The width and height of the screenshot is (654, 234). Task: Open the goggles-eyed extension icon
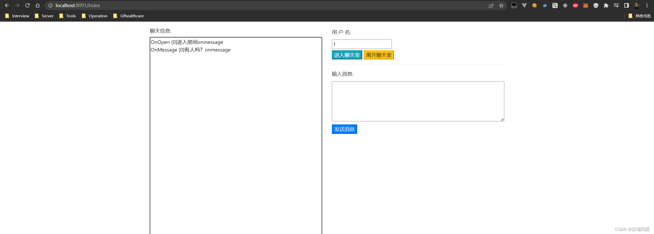(x=514, y=5)
